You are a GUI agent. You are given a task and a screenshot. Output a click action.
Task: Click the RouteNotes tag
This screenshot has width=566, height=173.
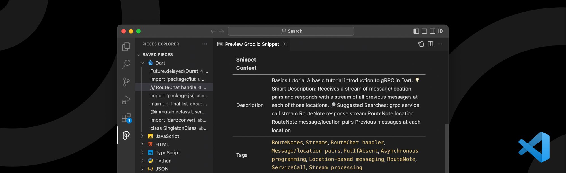[x=287, y=143]
